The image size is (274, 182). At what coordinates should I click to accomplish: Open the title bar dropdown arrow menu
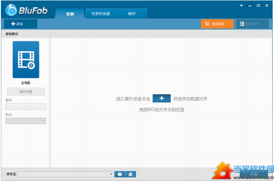241,5
